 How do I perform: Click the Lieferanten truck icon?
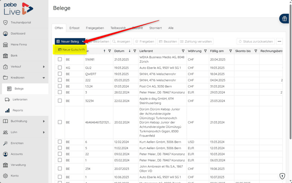(7, 99)
